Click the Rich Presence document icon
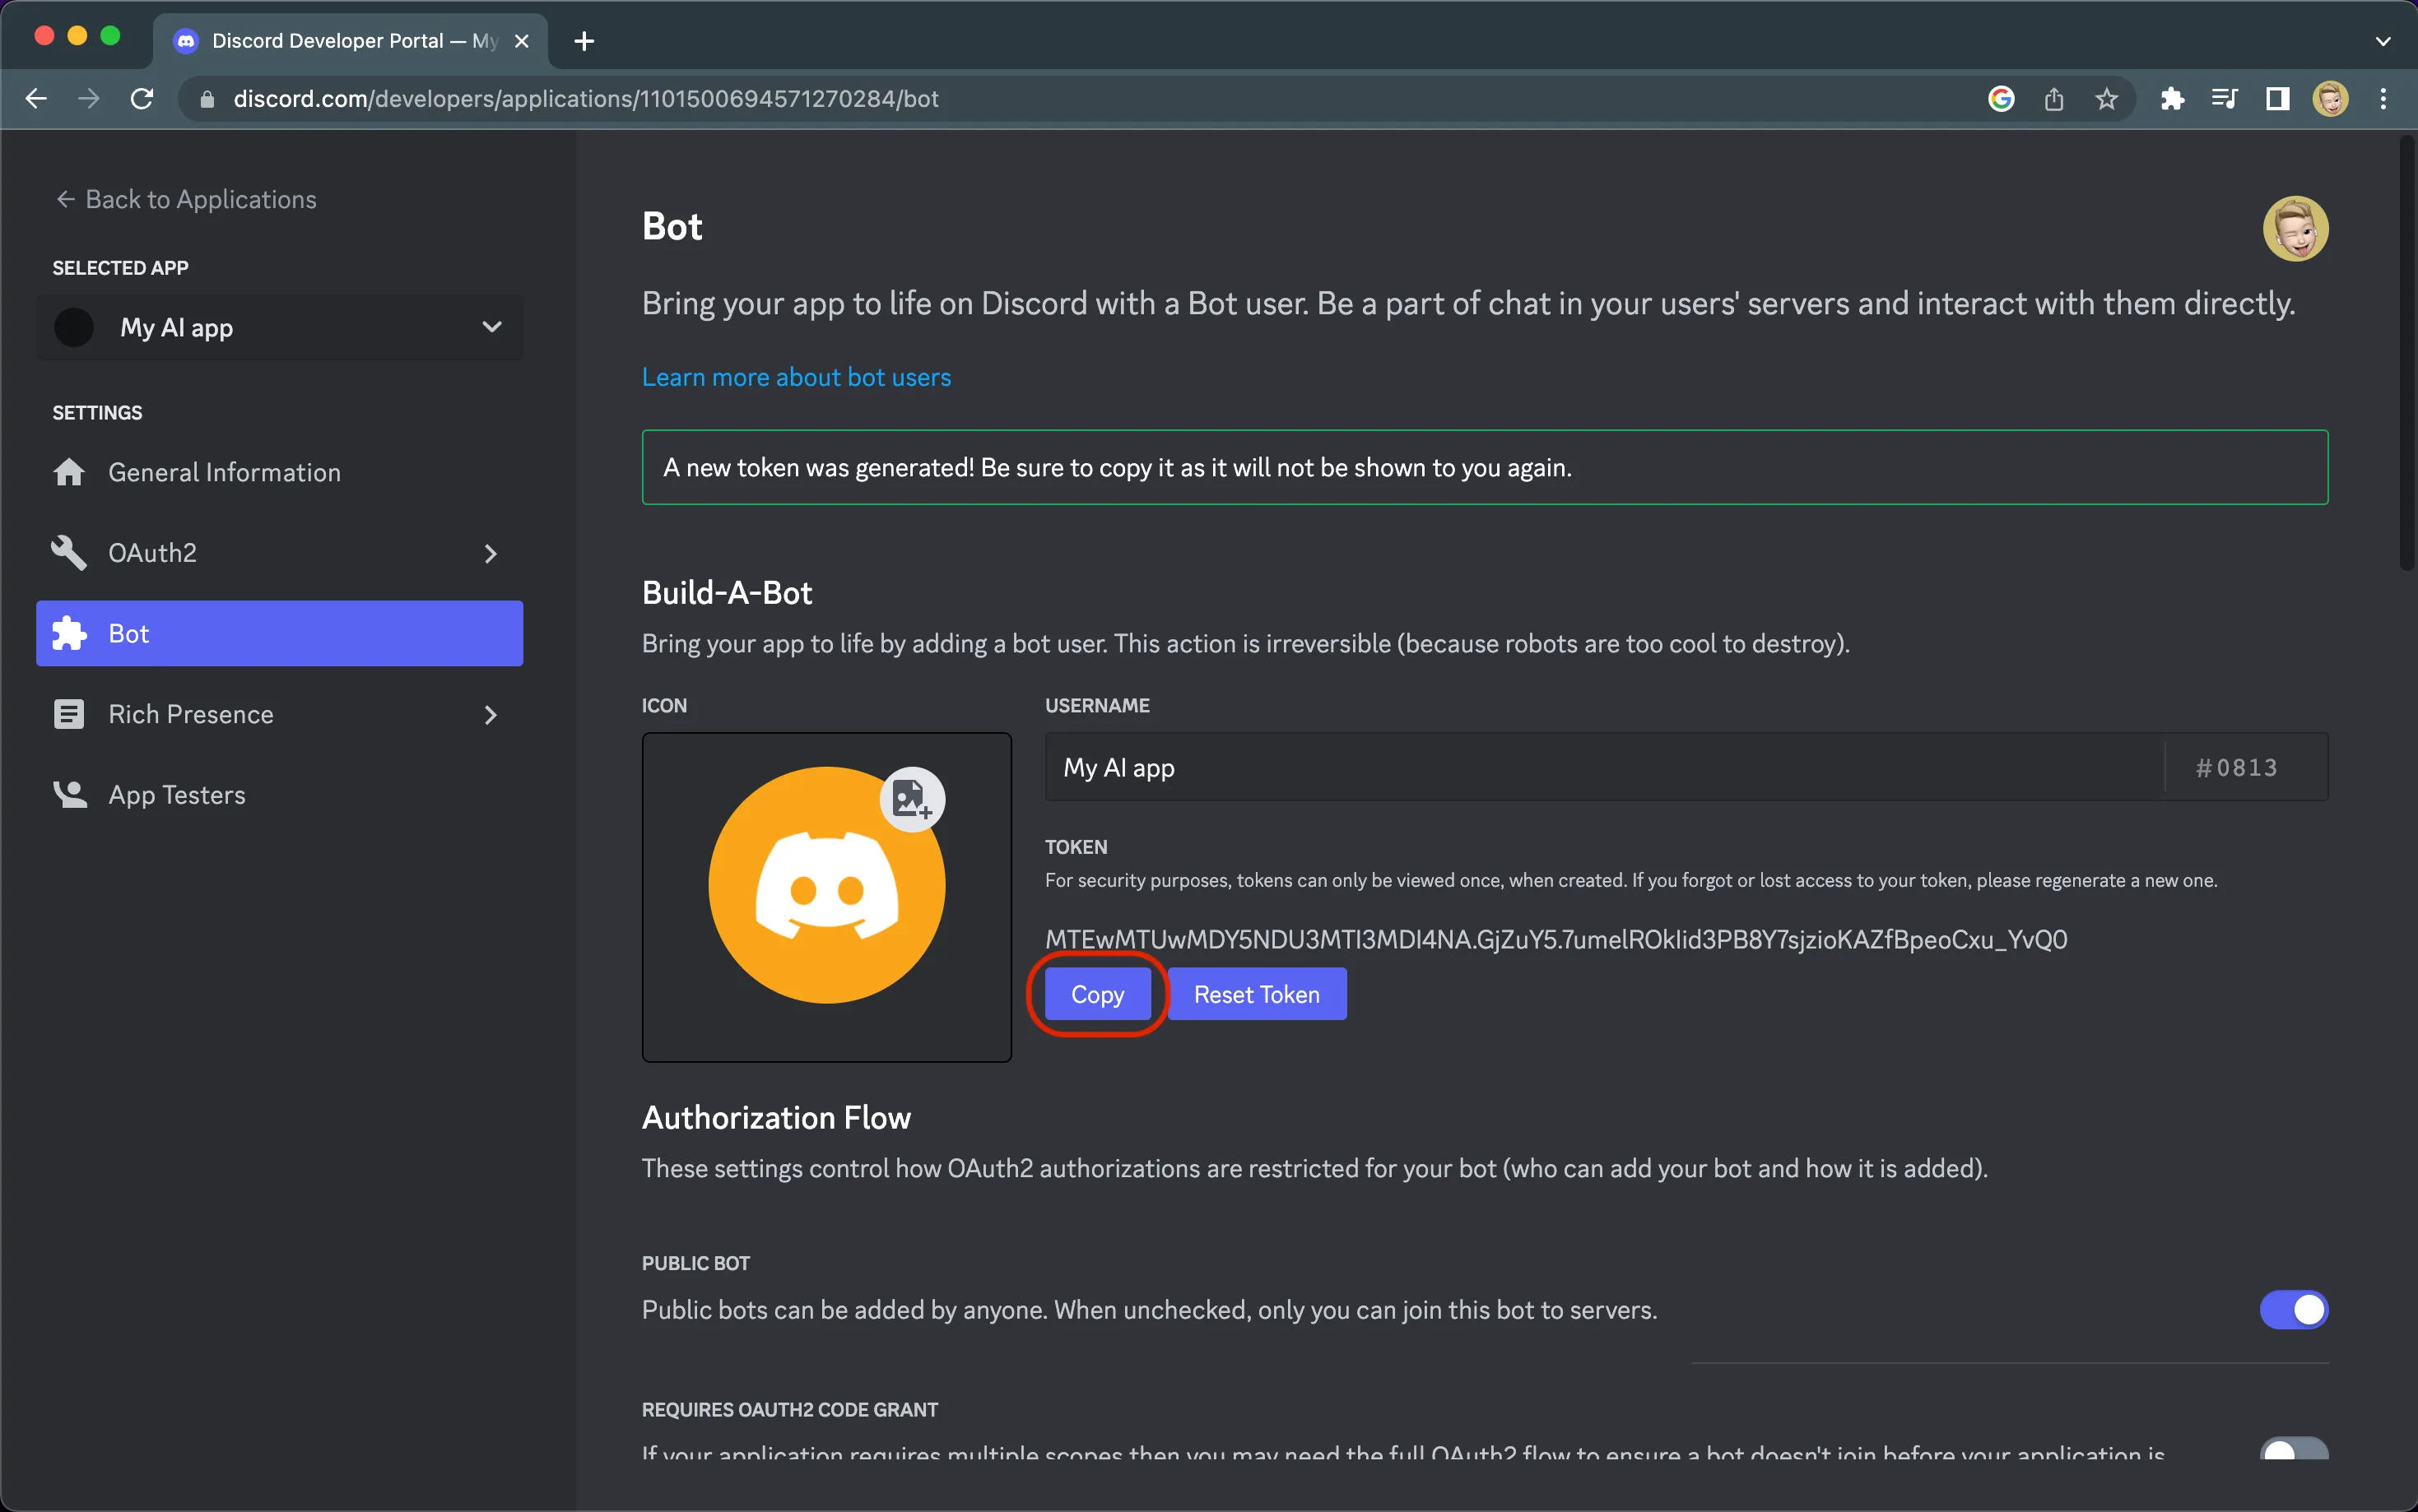The image size is (2418, 1512). coord(69,714)
